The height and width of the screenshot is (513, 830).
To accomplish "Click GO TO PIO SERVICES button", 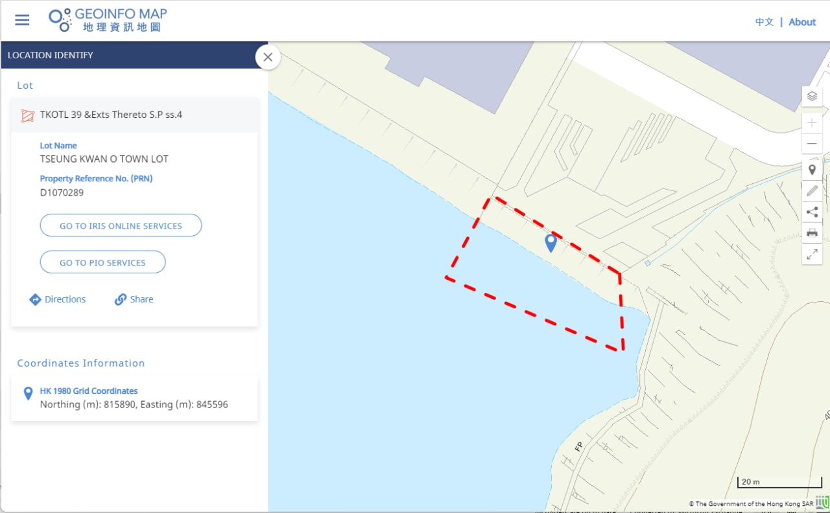I will pos(102,262).
